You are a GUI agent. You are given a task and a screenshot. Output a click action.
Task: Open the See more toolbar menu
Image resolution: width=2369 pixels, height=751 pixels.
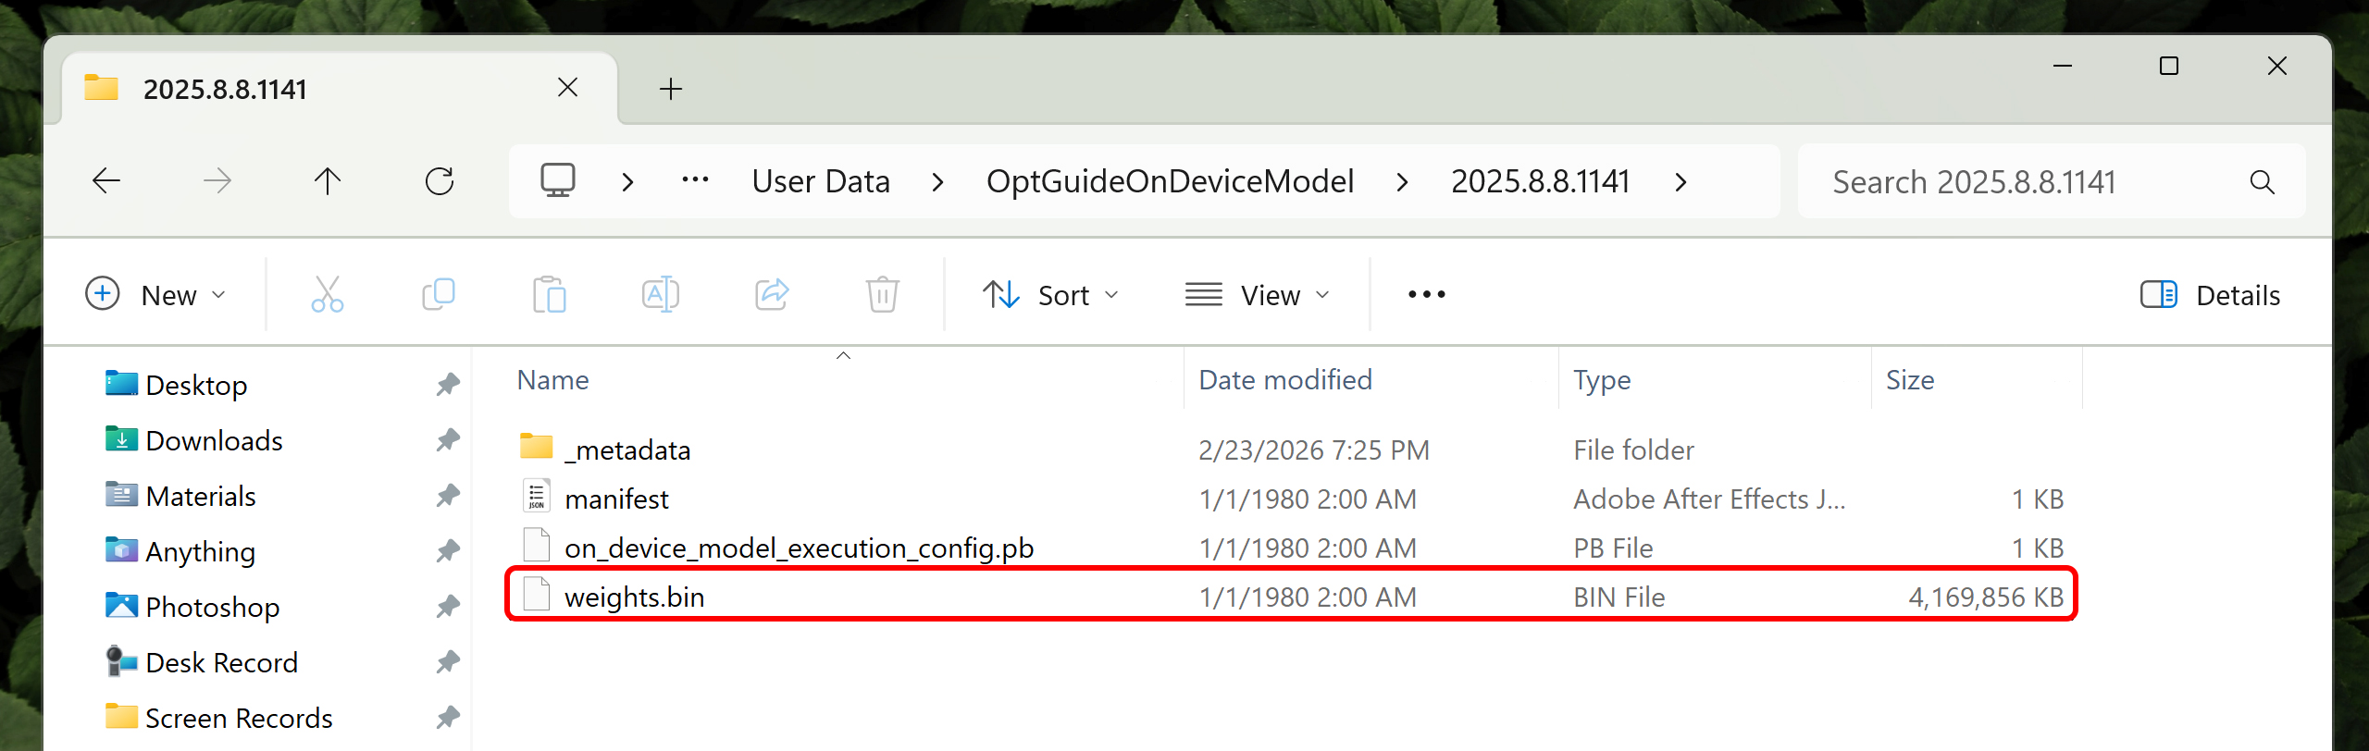pyautogui.click(x=1426, y=295)
